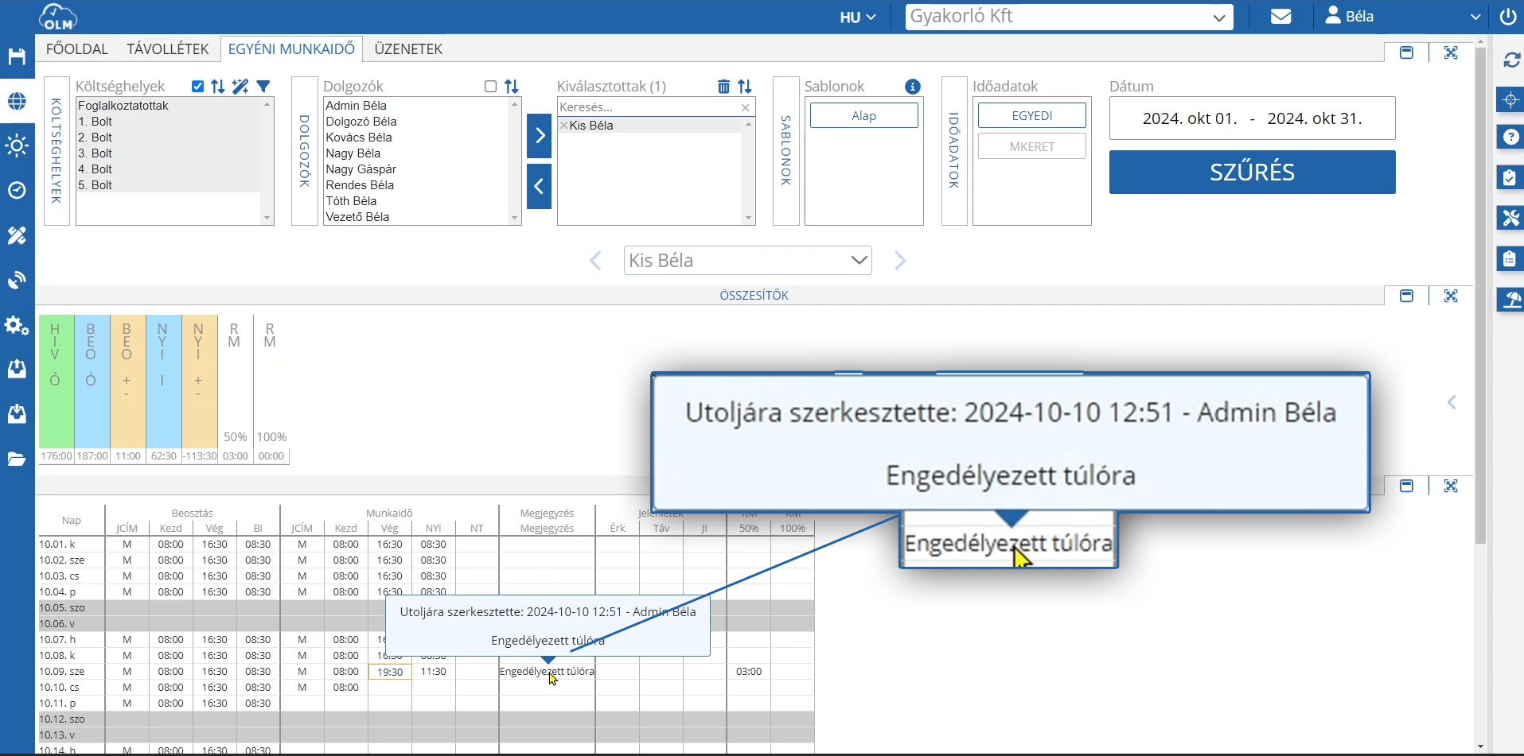The height and width of the screenshot is (756, 1524).
Task: Open the globe icon in left sidebar
Action: [x=17, y=101]
